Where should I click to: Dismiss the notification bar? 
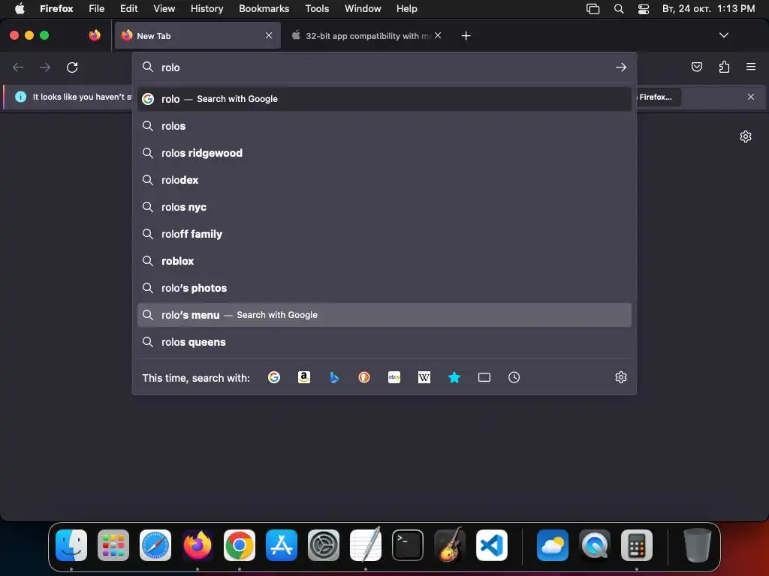[751, 97]
